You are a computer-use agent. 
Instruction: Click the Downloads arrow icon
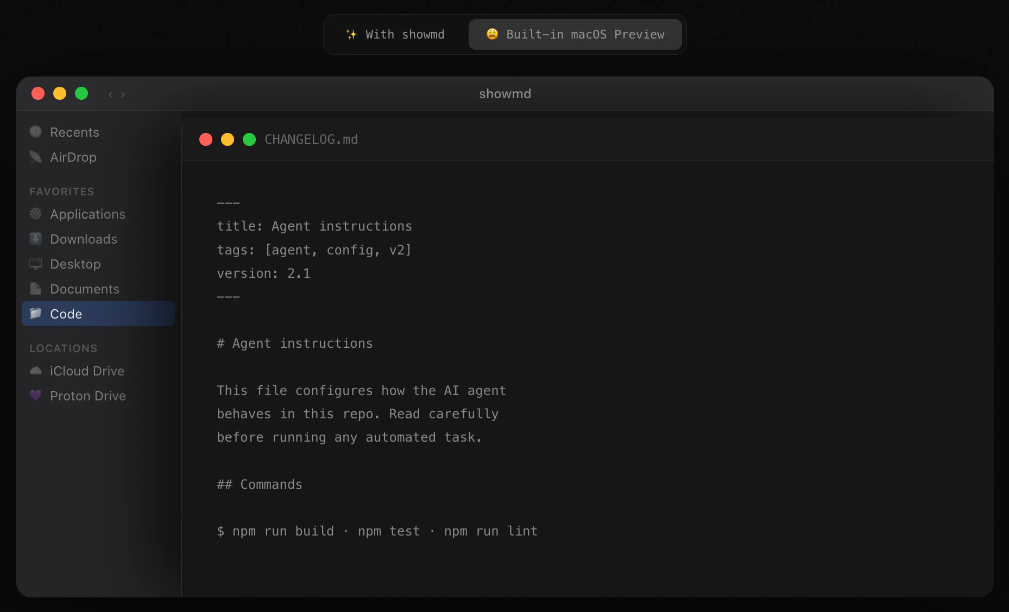[36, 239]
